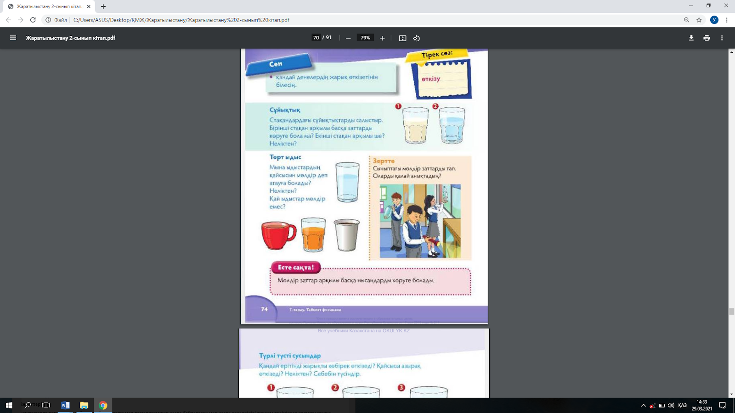The height and width of the screenshot is (413, 735).
Task: Click the classroom students illustration
Action: [420, 221]
